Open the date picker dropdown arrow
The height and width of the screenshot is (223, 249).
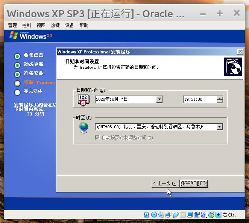click(159, 99)
